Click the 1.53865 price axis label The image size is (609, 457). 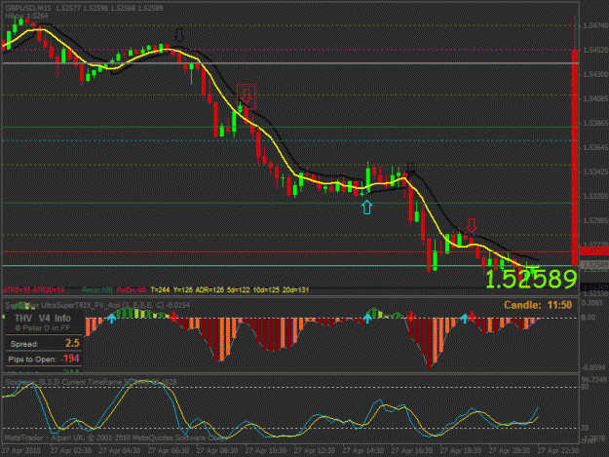pos(595,123)
